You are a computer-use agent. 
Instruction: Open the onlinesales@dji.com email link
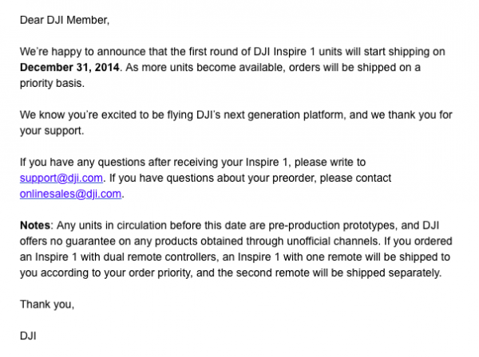72,192
